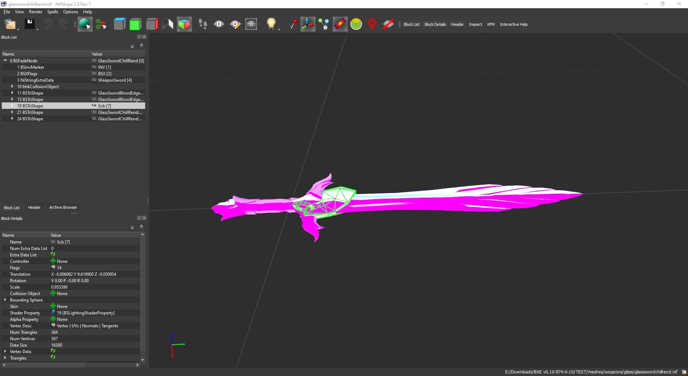Click the Block Details vertical scrollbar

[143, 294]
